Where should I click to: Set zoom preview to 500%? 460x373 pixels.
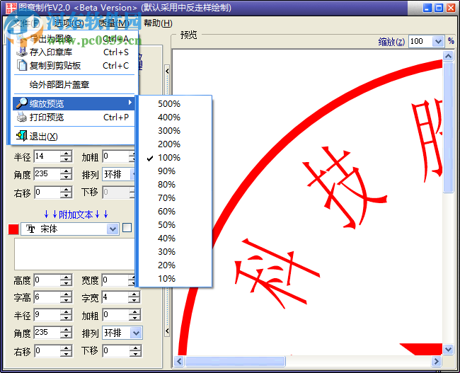(x=175, y=103)
